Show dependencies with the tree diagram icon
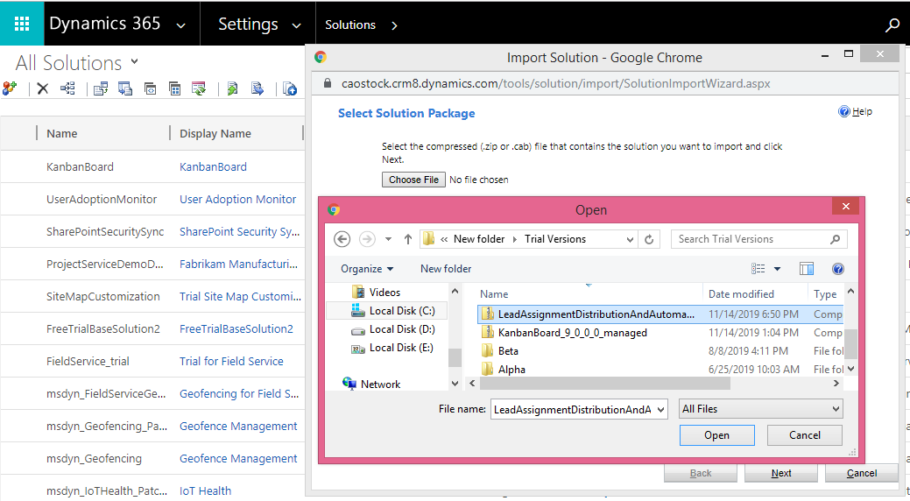 pos(68,88)
